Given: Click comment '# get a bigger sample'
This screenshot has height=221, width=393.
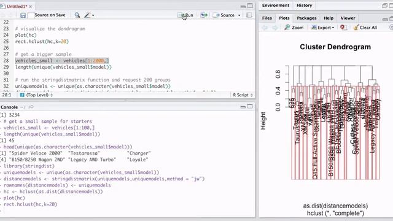Looking at the screenshot, I should [x=44, y=54].
